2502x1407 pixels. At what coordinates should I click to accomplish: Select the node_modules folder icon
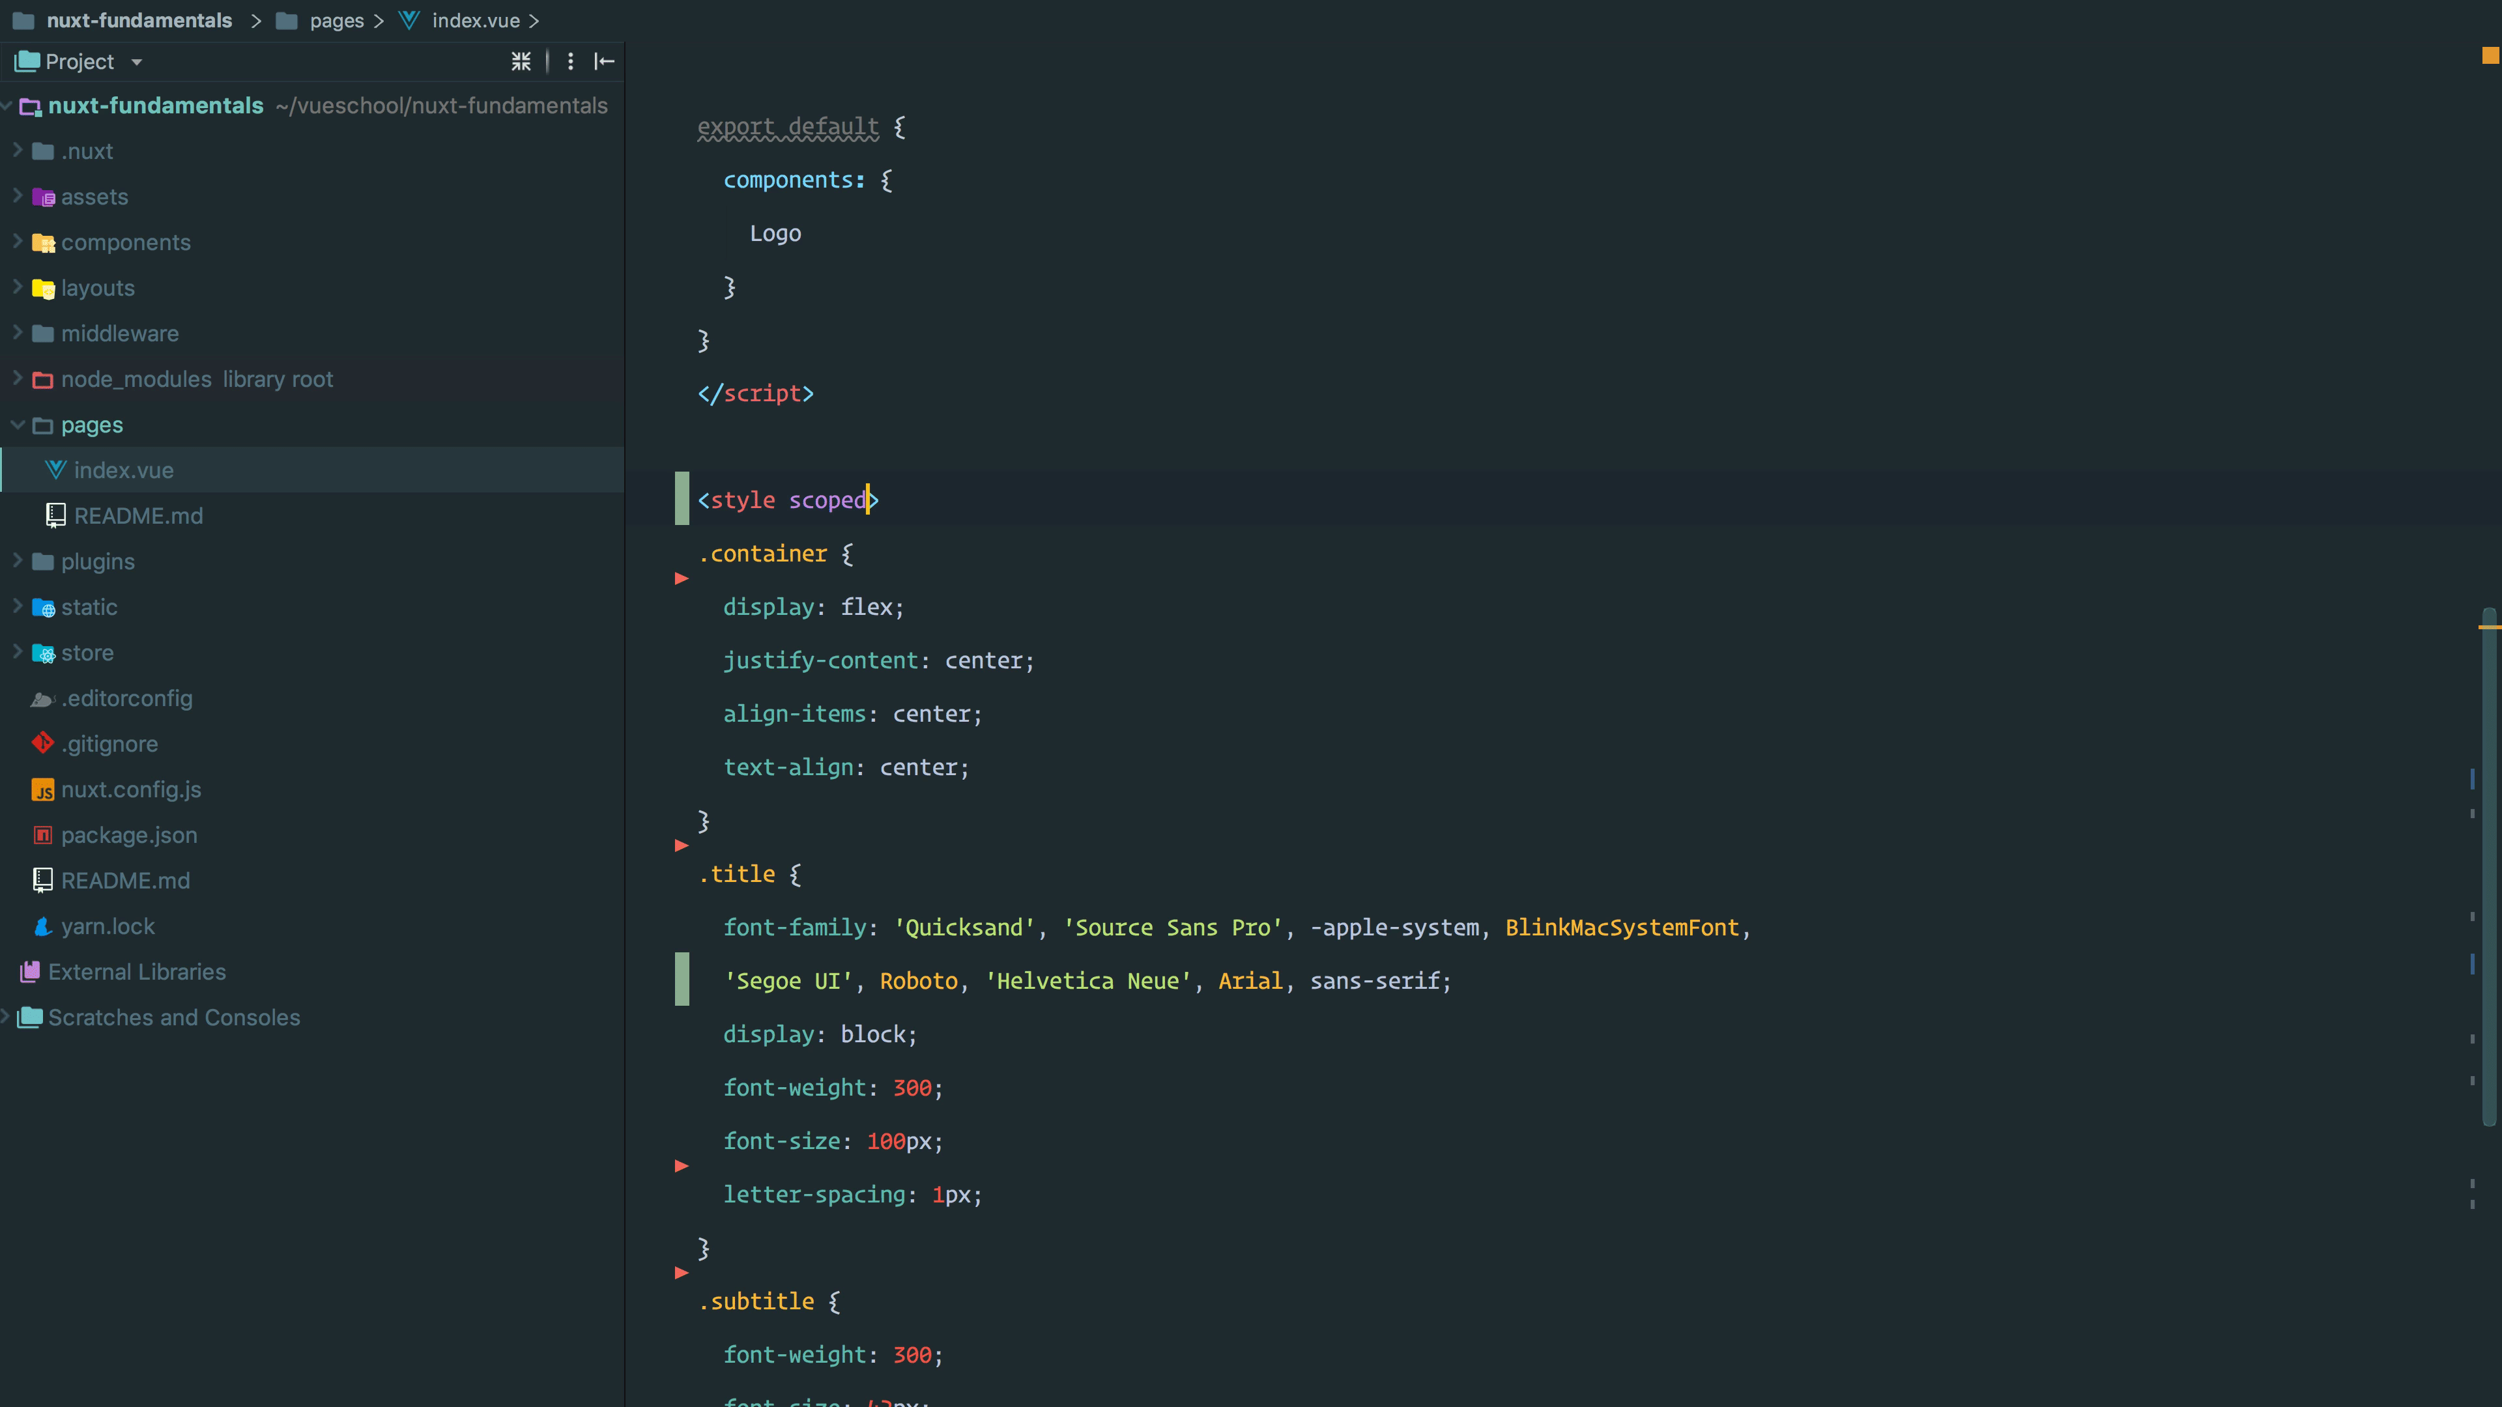tap(43, 380)
